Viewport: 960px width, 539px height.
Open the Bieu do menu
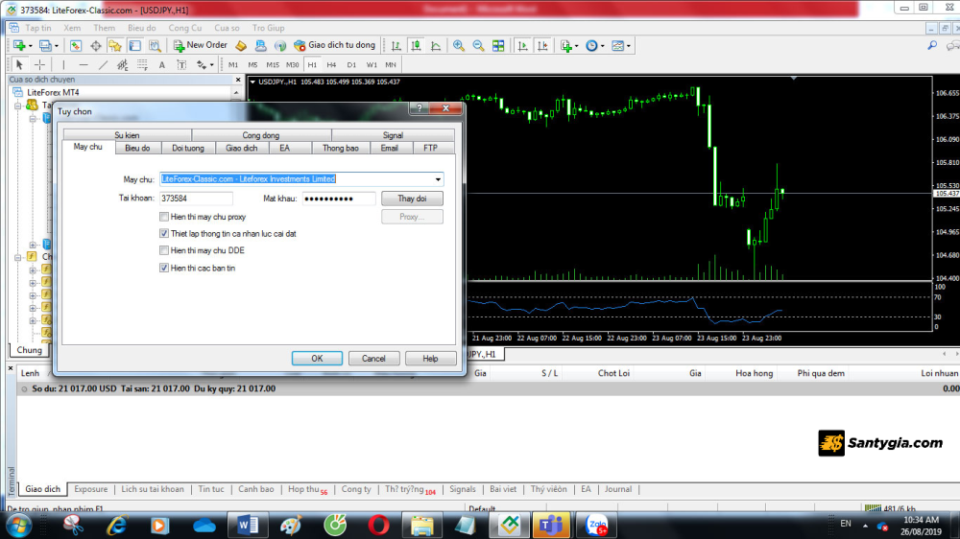pos(141,28)
